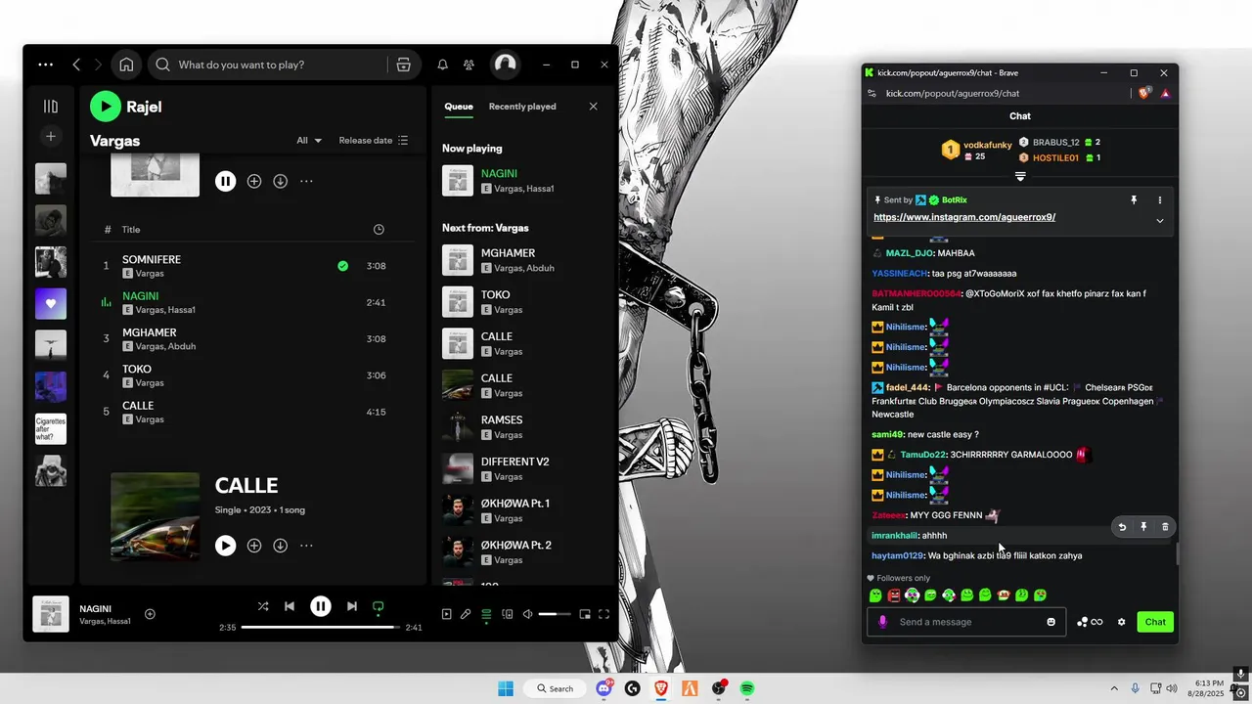The width and height of the screenshot is (1252, 704).
Task: Switch to Recently played tab
Action: pyautogui.click(x=522, y=107)
